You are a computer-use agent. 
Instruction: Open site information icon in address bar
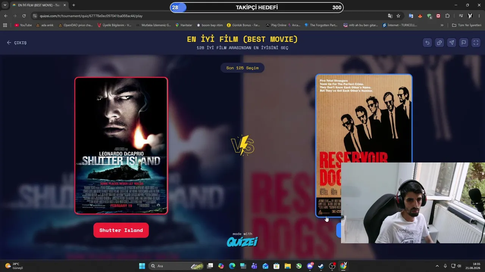coord(35,16)
